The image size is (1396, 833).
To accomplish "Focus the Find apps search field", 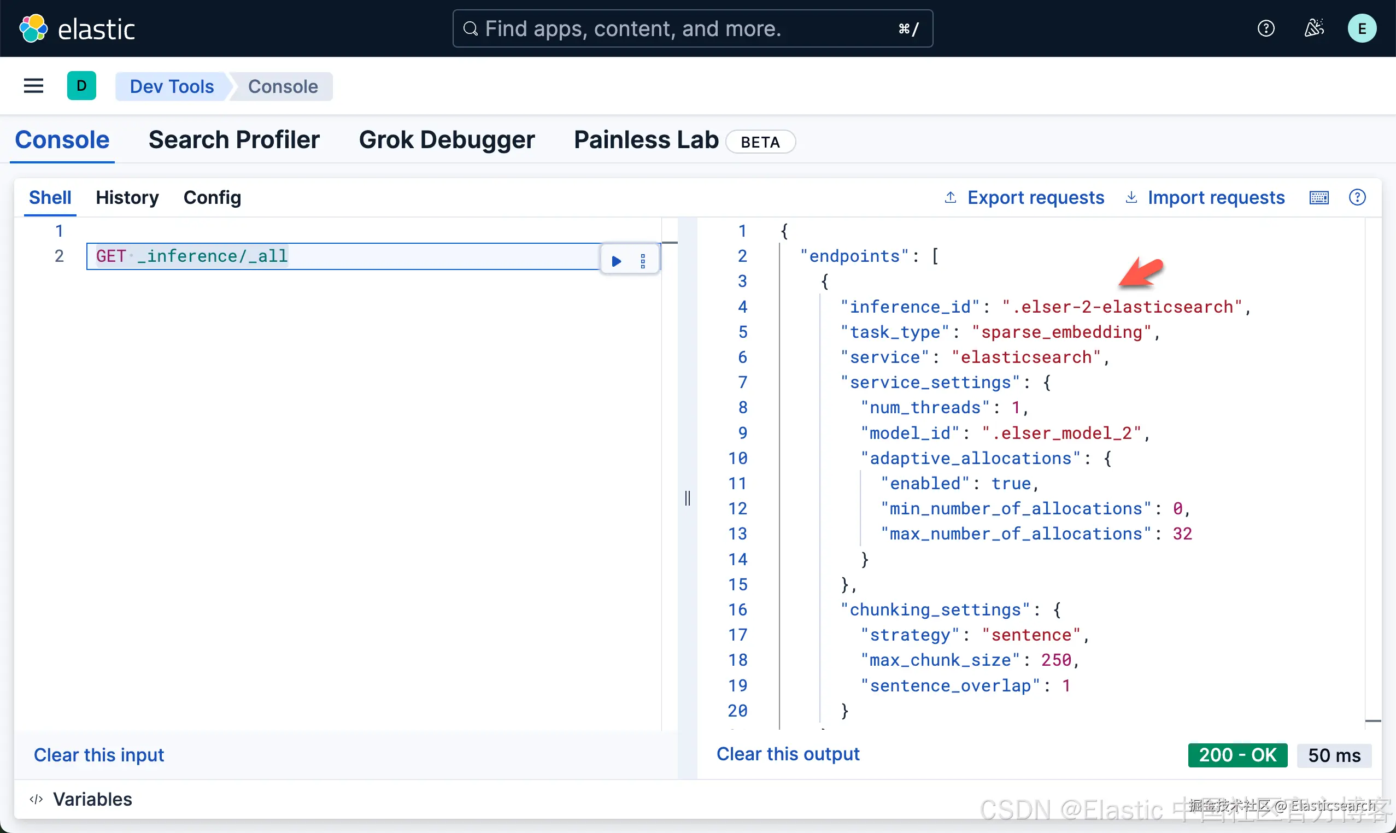I will [691, 28].
